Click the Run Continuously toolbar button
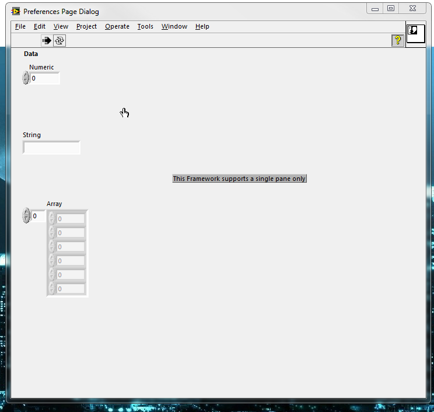This screenshot has width=434, height=412. (x=60, y=41)
